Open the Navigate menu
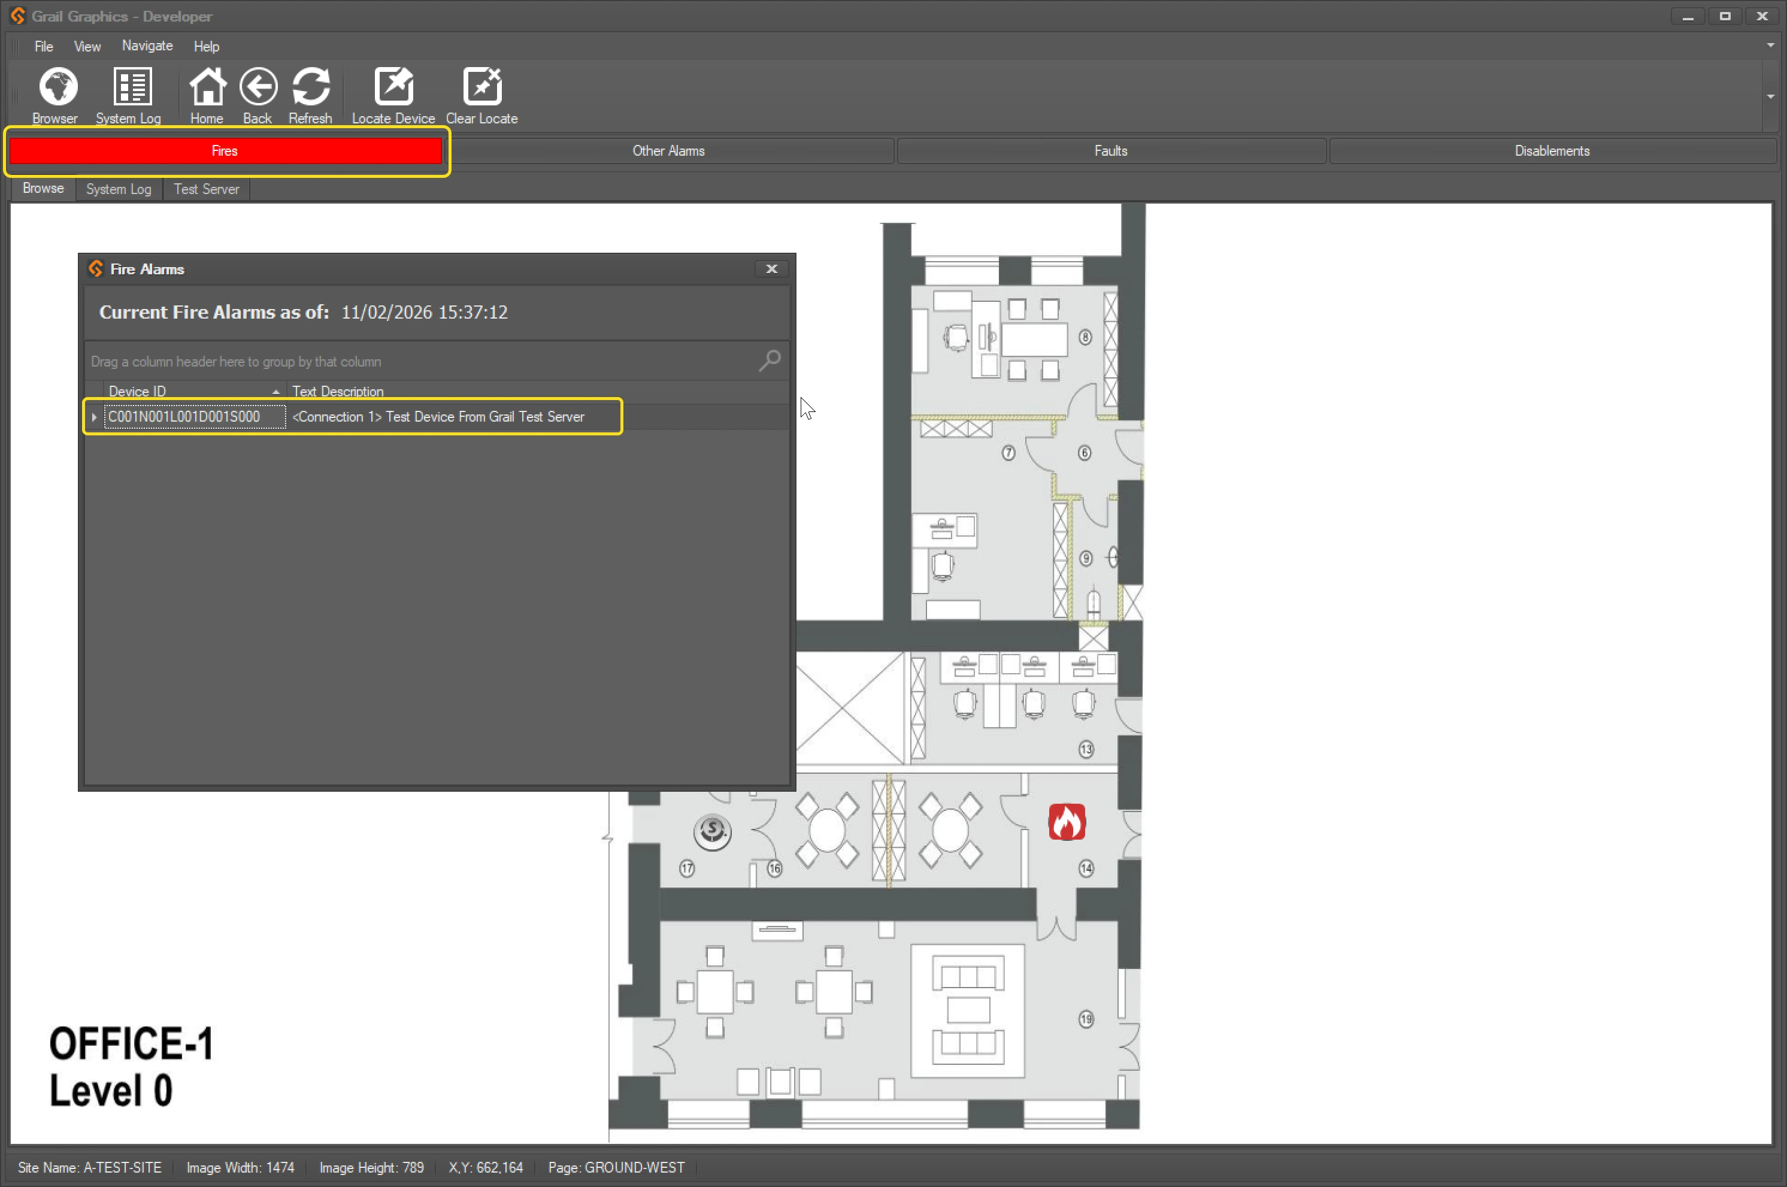The image size is (1787, 1187). click(x=147, y=46)
